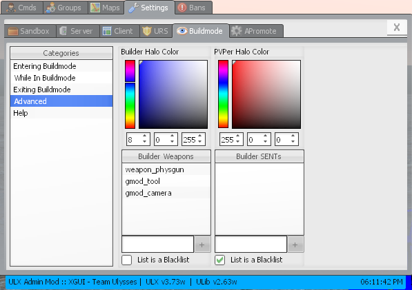Increase PVPer Halo blue value
The image size is (412, 290).
click(293, 136)
